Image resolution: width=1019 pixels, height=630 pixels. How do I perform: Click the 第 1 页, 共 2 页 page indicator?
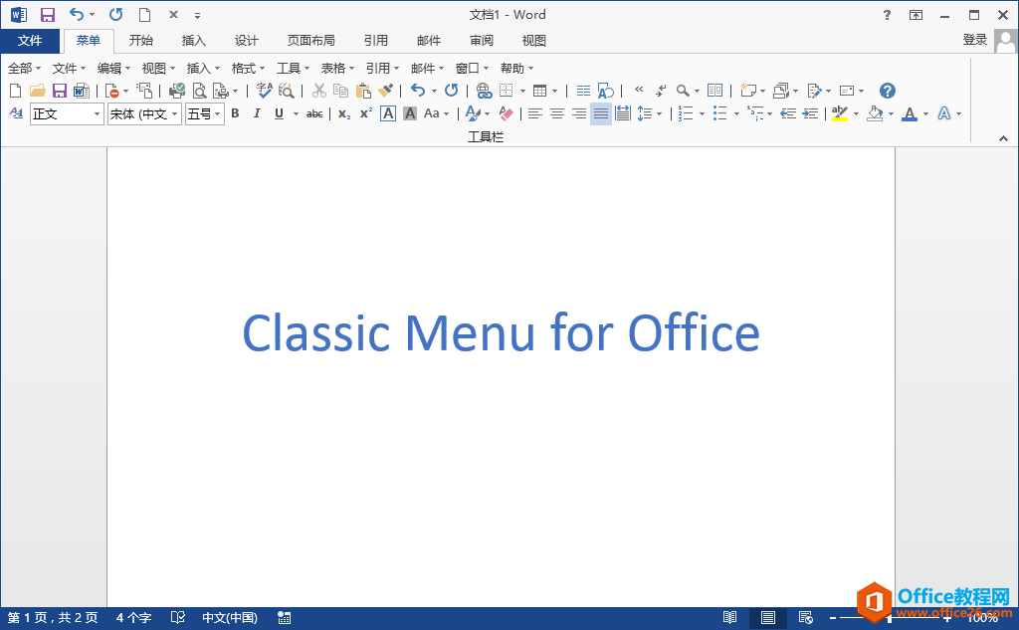coord(53,618)
